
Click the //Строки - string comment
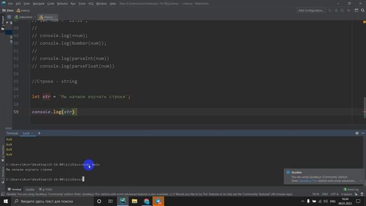tap(54, 81)
